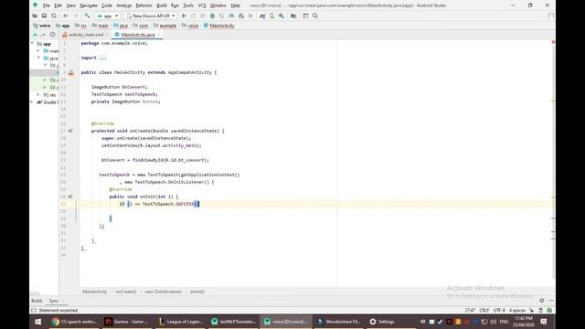Open the File menu
Viewport: 585px width, 329px height.
(47, 5)
